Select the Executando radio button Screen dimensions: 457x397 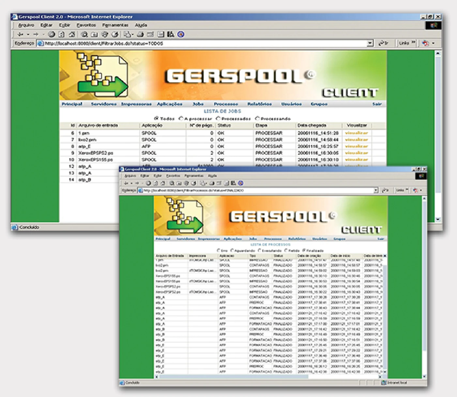[x=259, y=250]
